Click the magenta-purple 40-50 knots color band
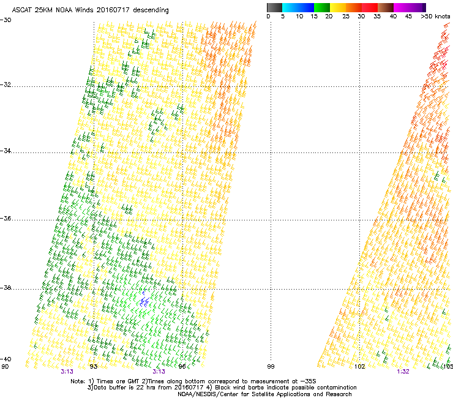Viewport: 453px width, 398px height. point(410,7)
